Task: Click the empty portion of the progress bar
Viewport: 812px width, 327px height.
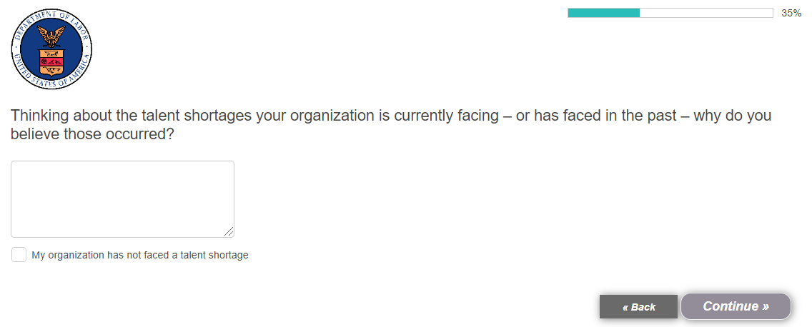Action: click(705, 13)
